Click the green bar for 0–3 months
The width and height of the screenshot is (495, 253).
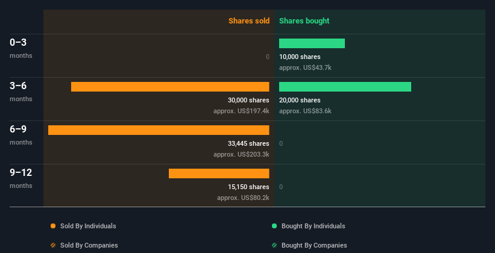312,43
